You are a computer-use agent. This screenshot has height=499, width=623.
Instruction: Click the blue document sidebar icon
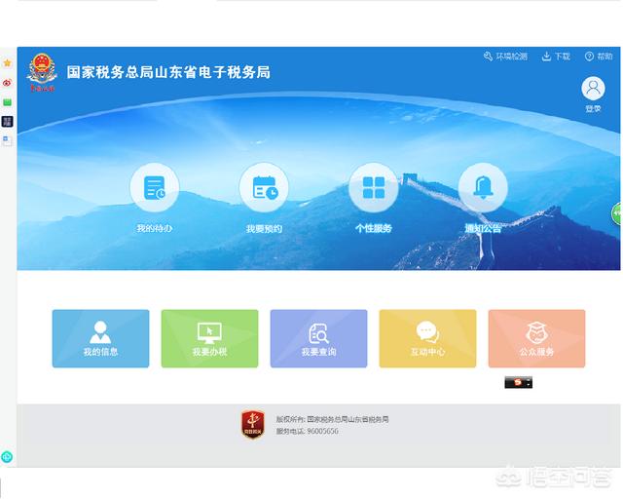pyautogui.click(x=7, y=140)
